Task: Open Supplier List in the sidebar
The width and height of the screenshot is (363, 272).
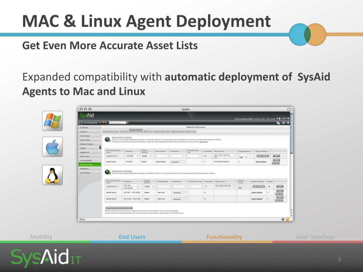Action: click(90, 152)
